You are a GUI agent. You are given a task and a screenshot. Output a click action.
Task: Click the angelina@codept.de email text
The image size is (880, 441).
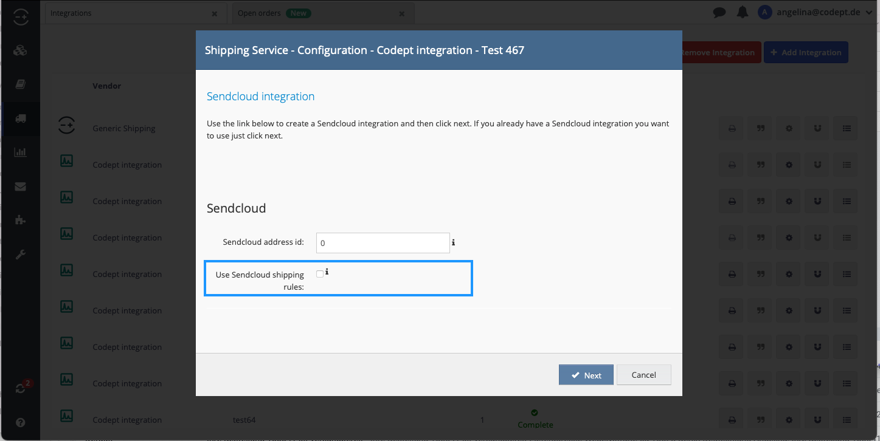pos(819,12)
